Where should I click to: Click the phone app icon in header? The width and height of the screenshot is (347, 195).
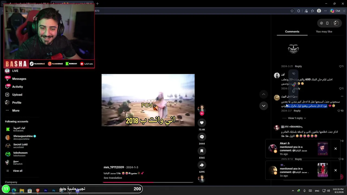point(327,23)
